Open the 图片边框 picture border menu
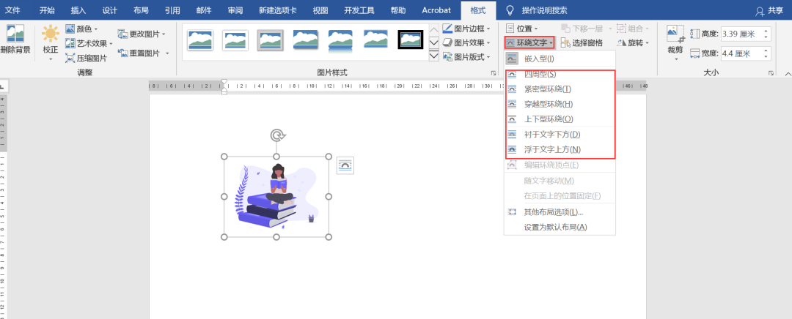792x319 pixels. [466, 29]
